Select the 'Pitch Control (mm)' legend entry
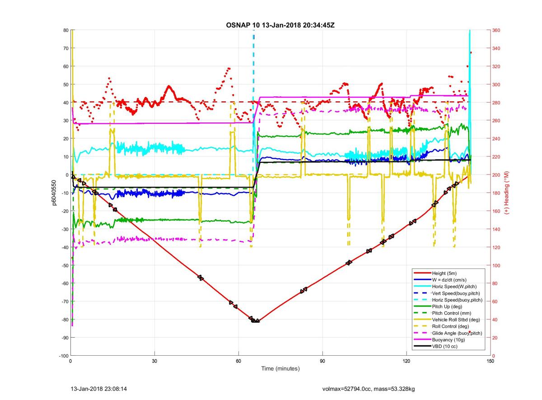 coord(452,313)
